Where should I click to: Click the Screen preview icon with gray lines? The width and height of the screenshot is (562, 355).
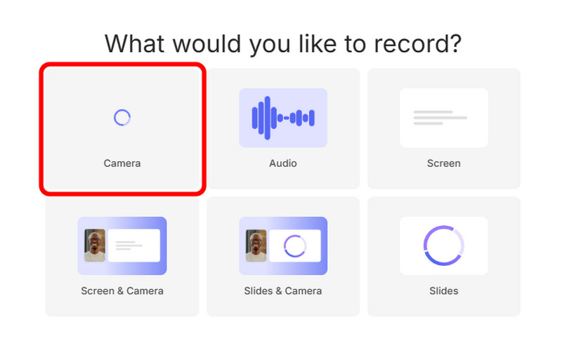(443, 117)
